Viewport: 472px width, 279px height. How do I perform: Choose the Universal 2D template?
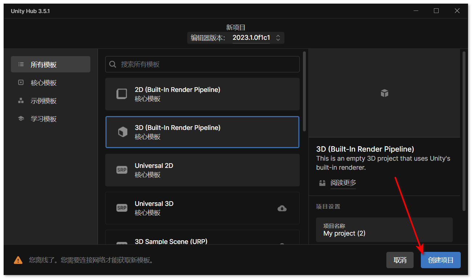point(202,170)
